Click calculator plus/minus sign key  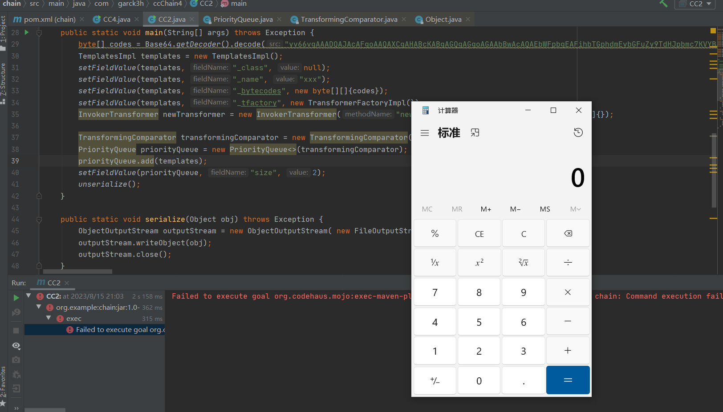pos(435,380)
